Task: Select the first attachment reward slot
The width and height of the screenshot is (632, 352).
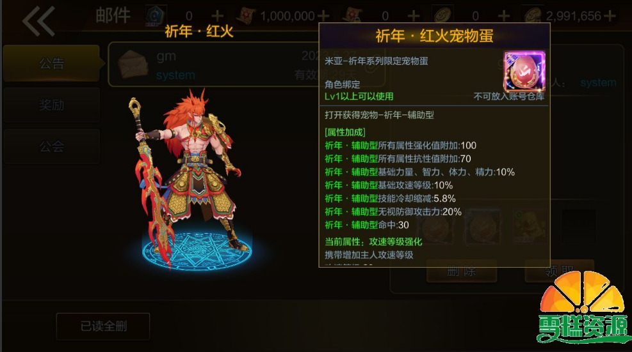Action: [x=436, y=227]
